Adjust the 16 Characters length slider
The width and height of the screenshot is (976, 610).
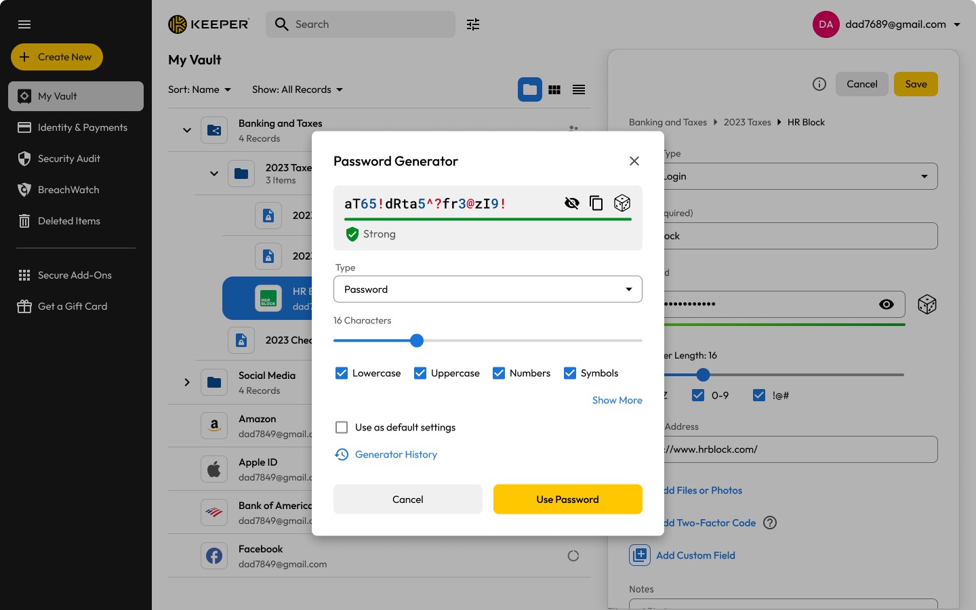[x=416, y=341]
